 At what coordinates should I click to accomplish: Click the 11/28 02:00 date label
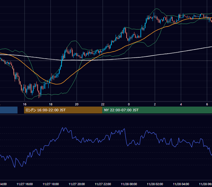pos(155,184)
